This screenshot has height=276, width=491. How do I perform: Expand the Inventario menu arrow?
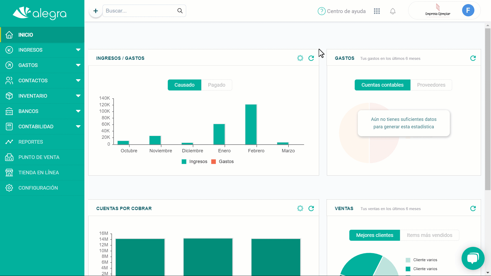click(78, 96)
